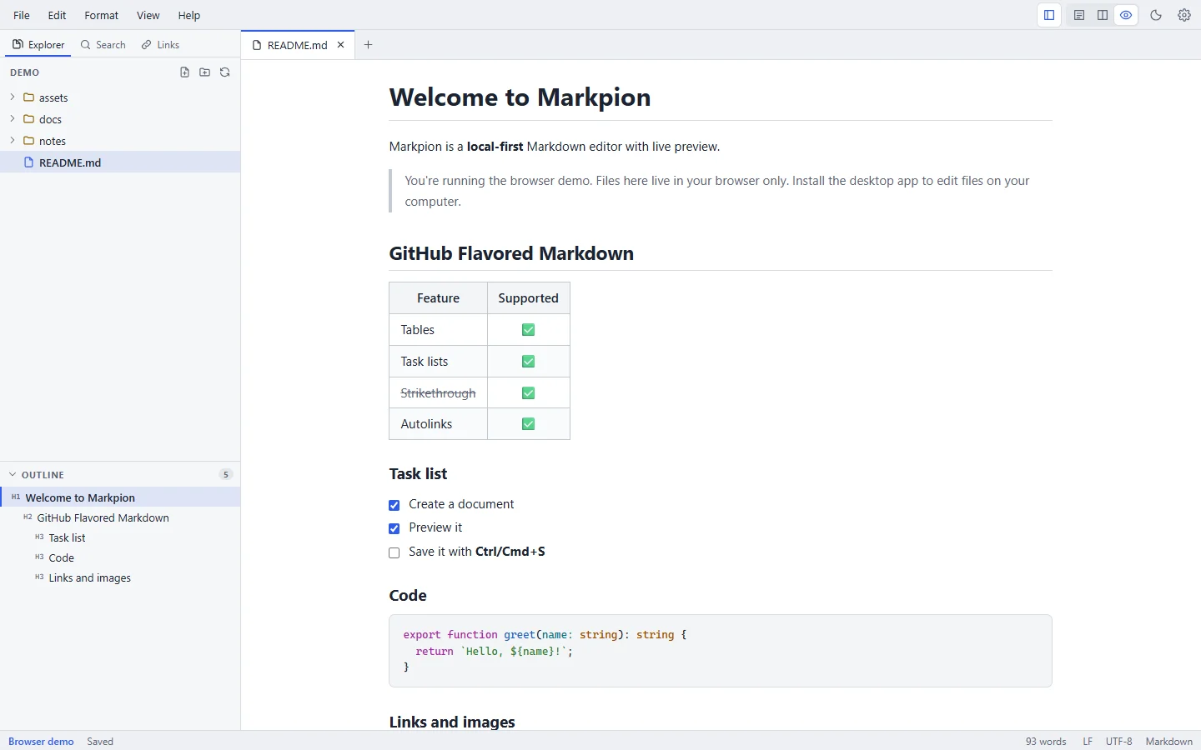
Task: Toggle the sidebar panel visibility
Action: (1049, 15)
